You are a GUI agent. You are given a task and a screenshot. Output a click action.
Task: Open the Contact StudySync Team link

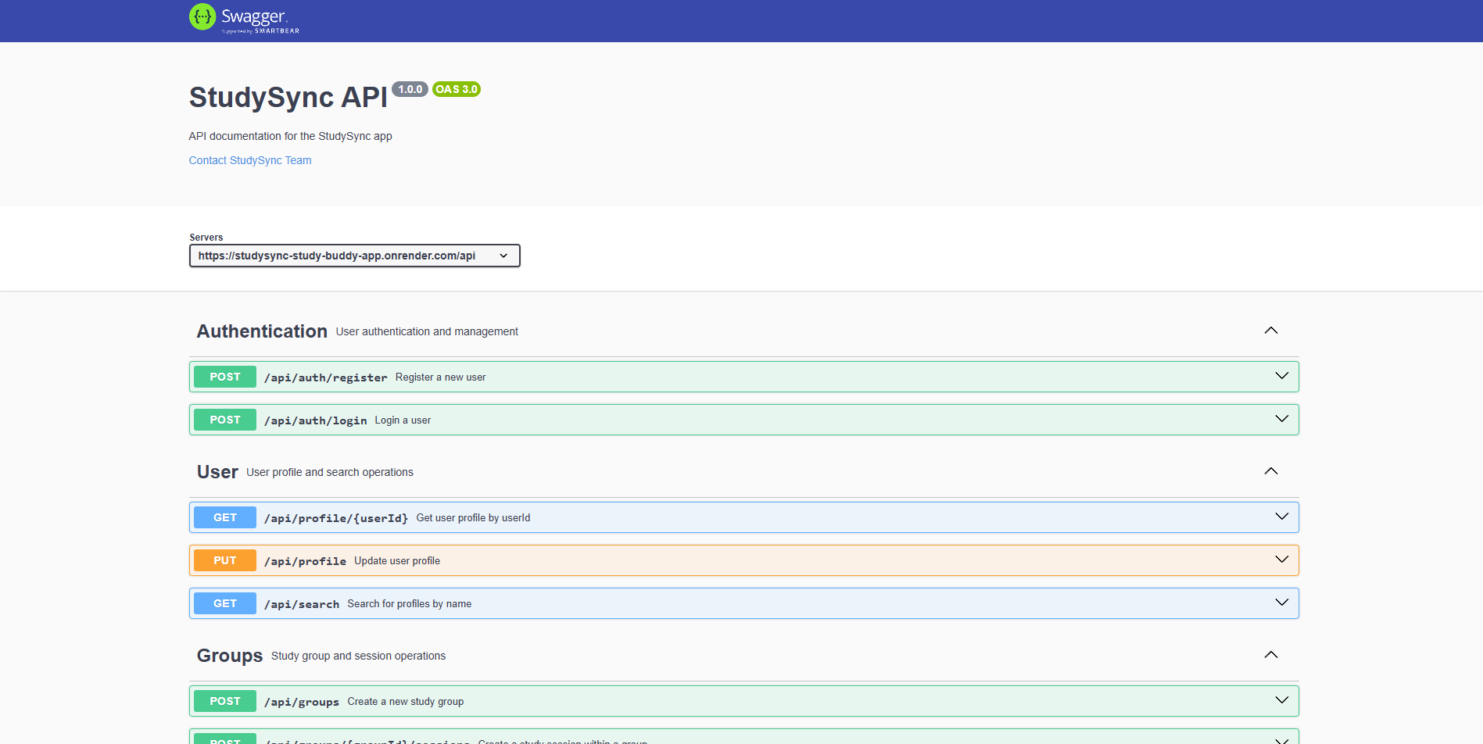point(250,160)
